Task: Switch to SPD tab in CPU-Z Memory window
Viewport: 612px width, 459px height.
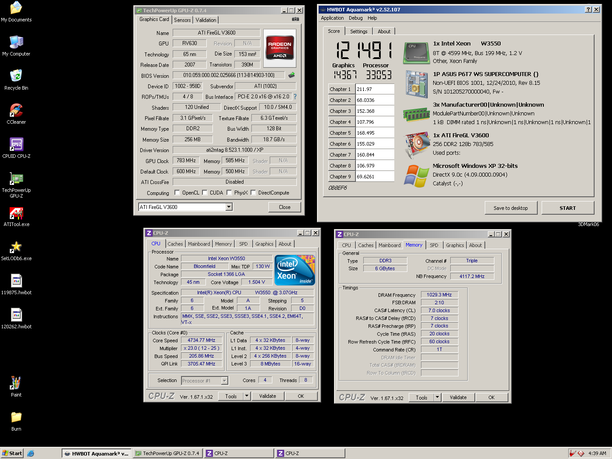Action: [434, 245]
